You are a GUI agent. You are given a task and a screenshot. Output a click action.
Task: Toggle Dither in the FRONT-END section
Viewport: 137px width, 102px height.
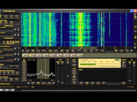pos(11,23)
